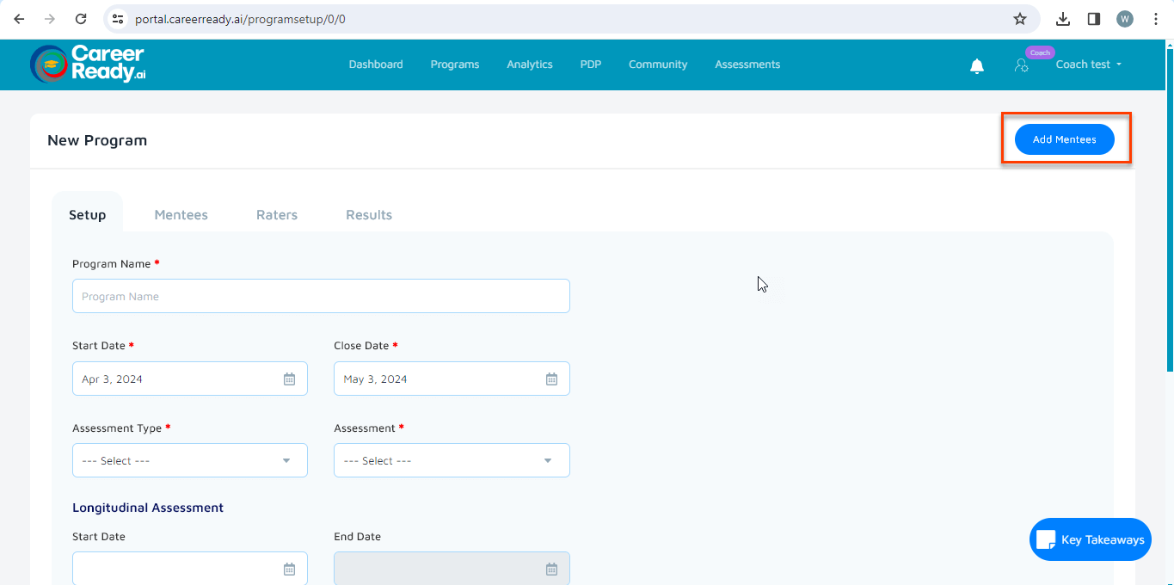Screen dimensions: 1174x585
Task: Expand the Assessment dropdown
Action: pos(452,461)
